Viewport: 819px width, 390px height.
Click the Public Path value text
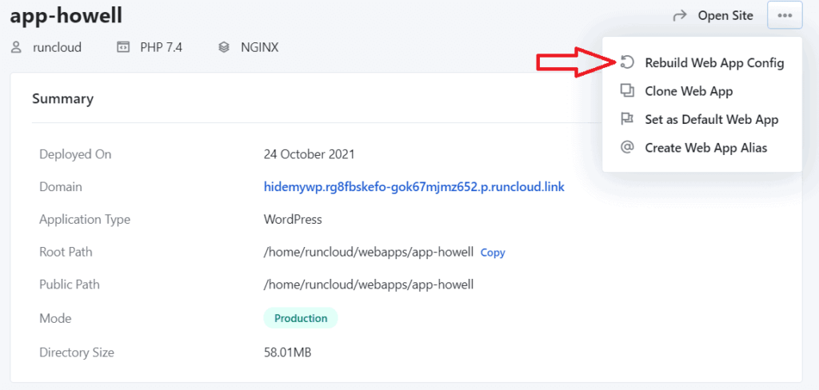point(369,285)
